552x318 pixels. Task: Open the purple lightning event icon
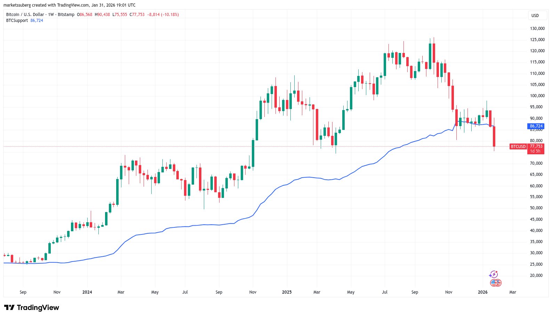[x=494, y=274]
